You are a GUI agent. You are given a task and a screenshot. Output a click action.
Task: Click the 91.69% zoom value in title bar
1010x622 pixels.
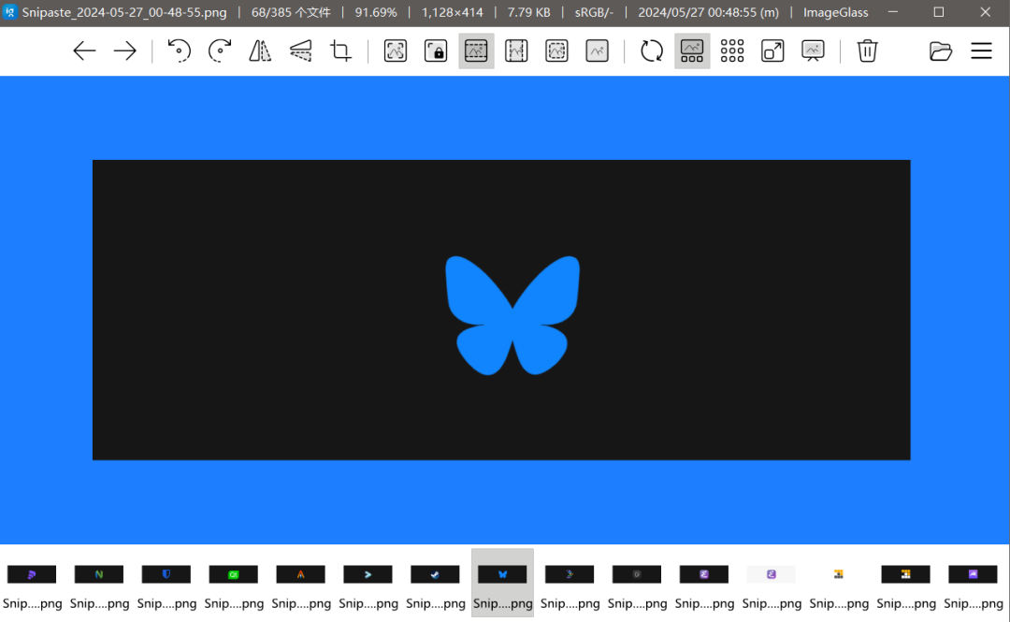[x=376, y=12]
